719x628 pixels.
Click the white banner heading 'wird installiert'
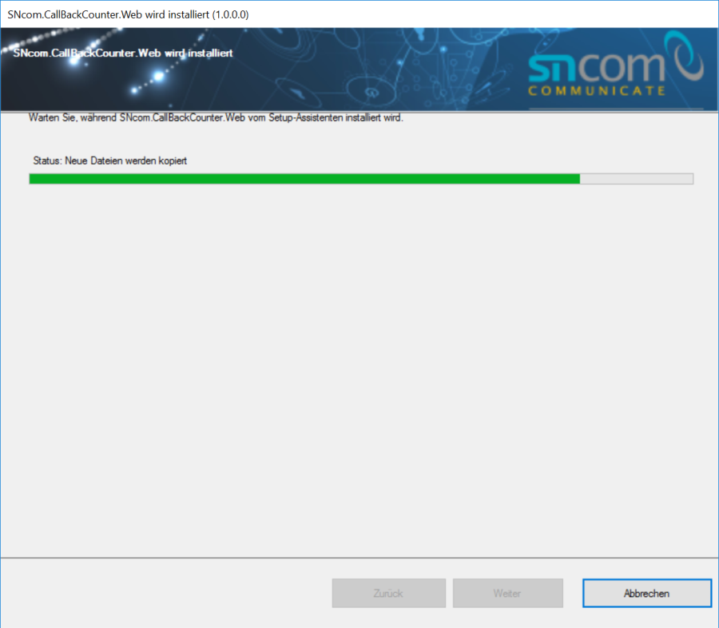pos(199,54)
